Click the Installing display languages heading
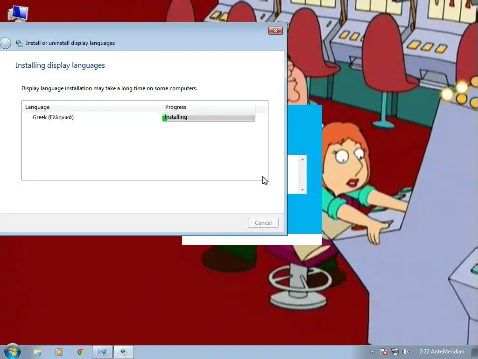Screen dimensions: 478x359 60,65
